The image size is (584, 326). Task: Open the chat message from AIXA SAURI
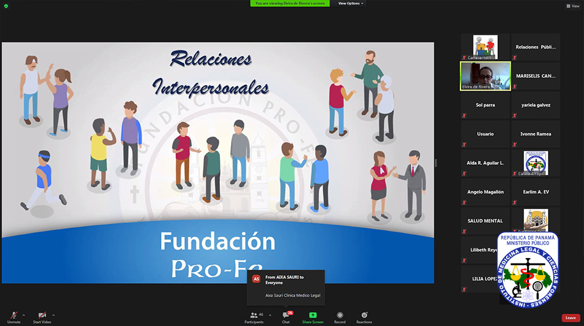pos(286,287)
